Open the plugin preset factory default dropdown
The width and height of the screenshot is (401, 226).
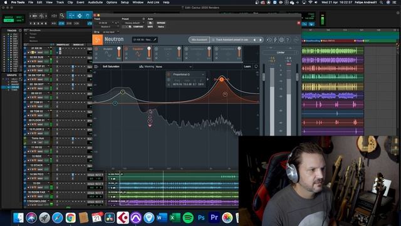pos(133,23)
